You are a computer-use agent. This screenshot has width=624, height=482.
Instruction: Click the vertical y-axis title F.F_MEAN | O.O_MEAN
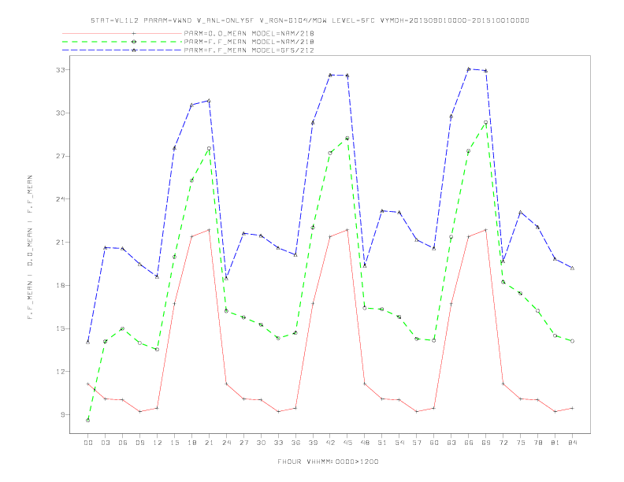(x=30, y=247)
